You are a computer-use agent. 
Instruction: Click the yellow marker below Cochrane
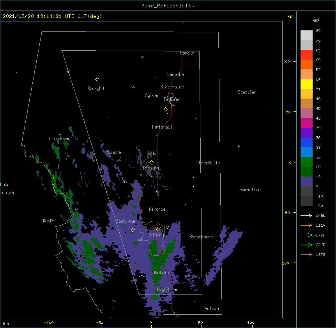[x=133, y=230]
